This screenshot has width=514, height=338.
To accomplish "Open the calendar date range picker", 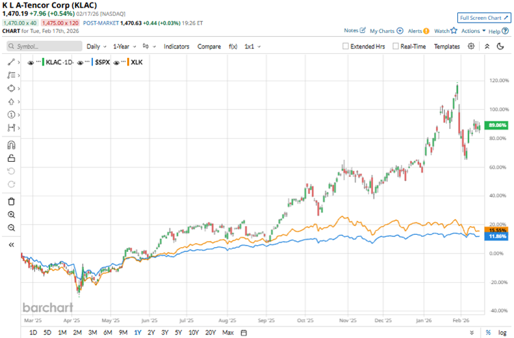I will tap(243, 333).
